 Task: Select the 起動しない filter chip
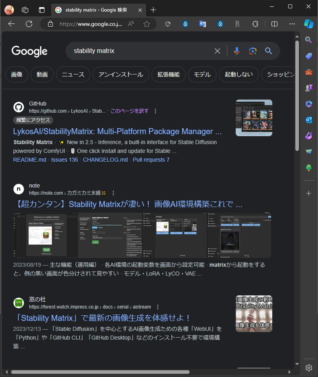(239, 74)
